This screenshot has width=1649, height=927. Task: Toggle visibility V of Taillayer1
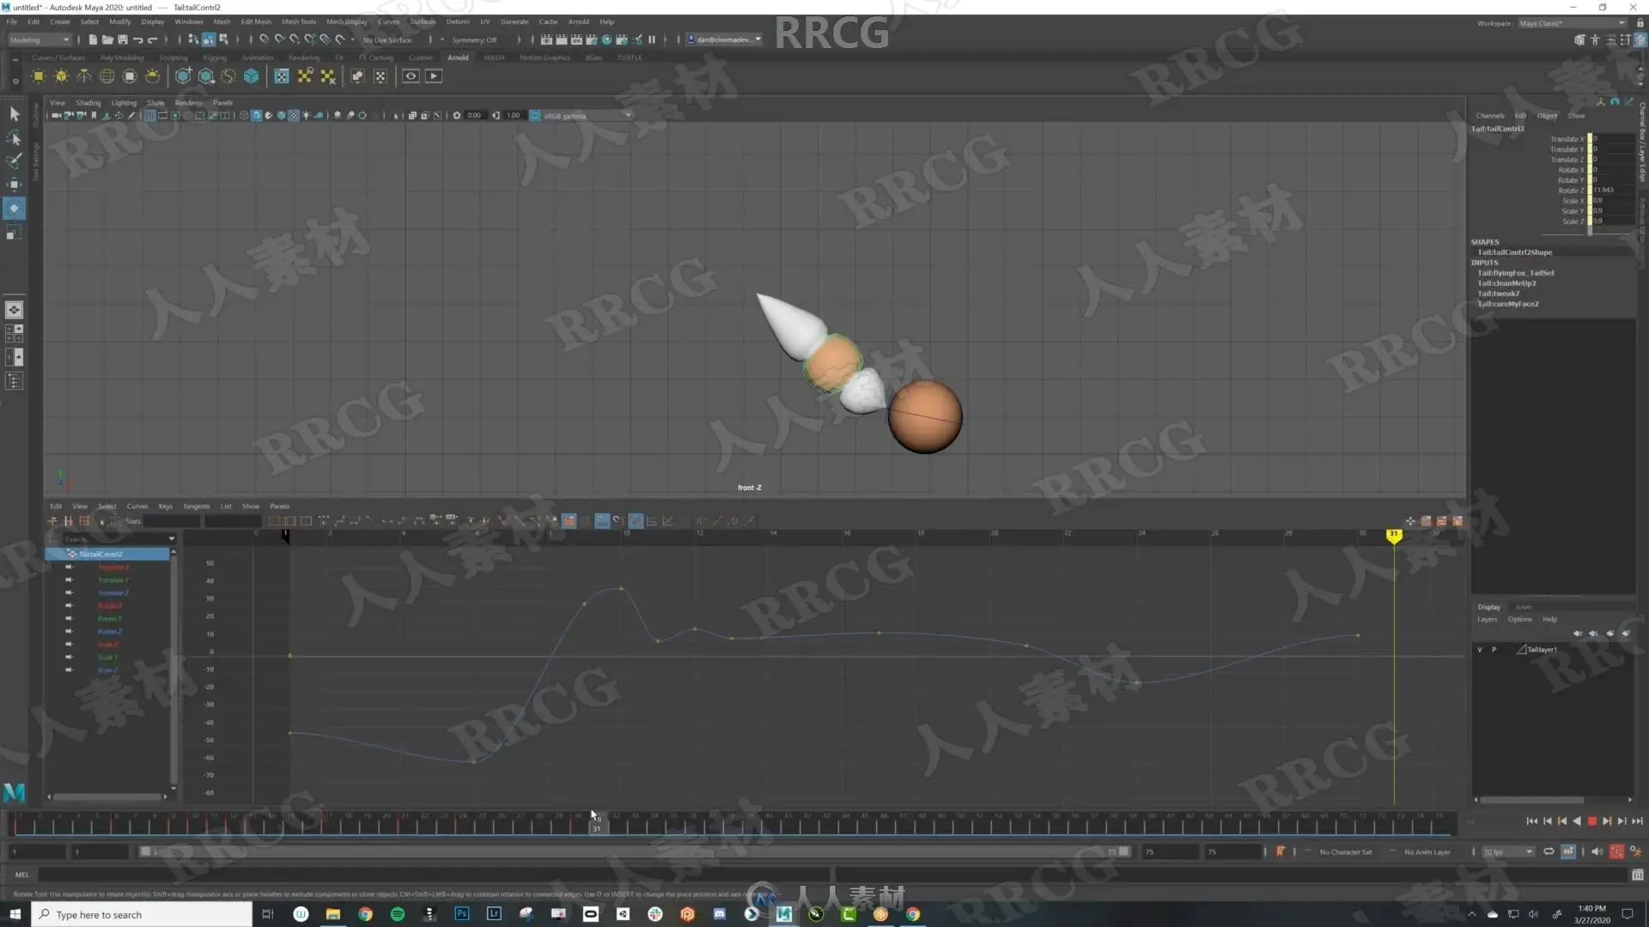[1480, 650]
